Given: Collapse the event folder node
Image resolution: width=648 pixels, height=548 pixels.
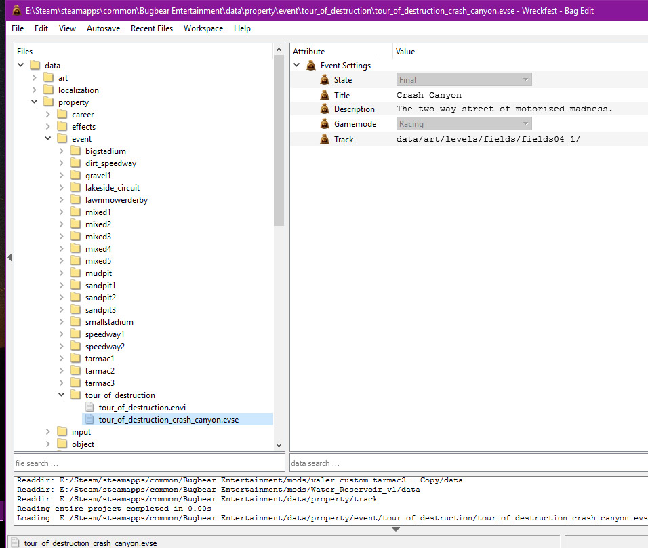Looking at the screenshot, I should pos(48,138).
